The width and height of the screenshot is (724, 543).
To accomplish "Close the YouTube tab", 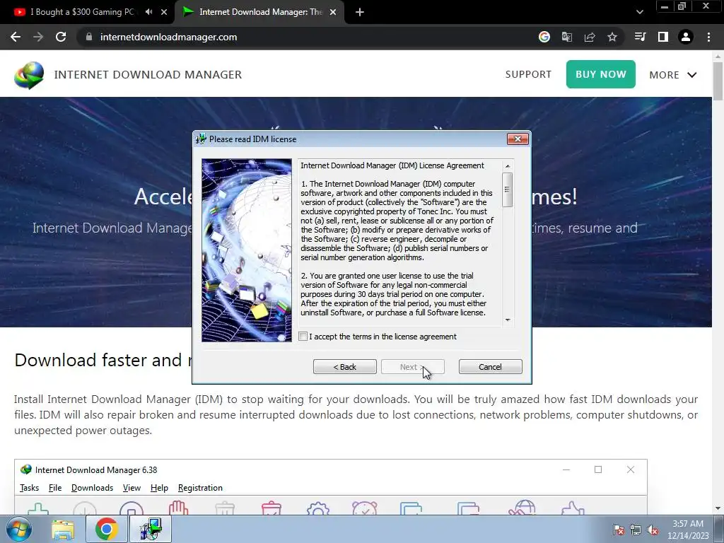I will coord(164,12).
